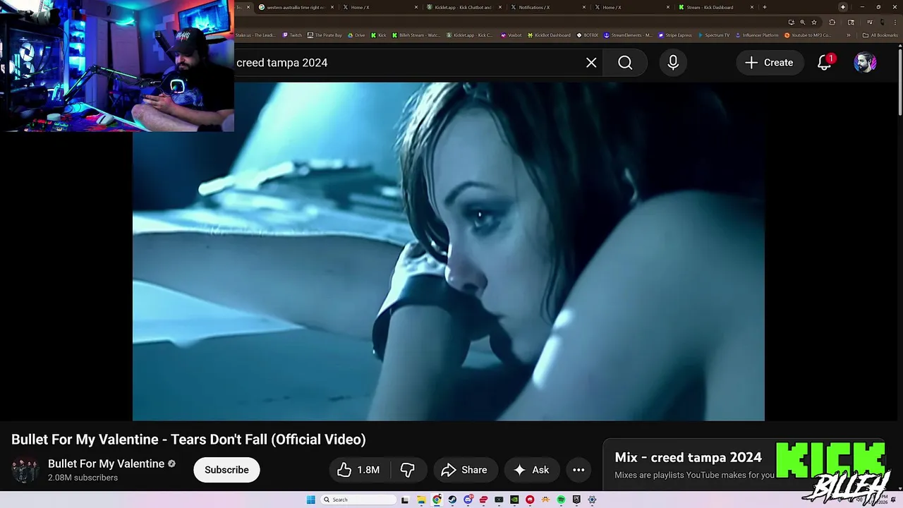Open Youtube to MP3 Converter bookmark
The width and height of the screenshot is (903, 508).
(808, 35)
